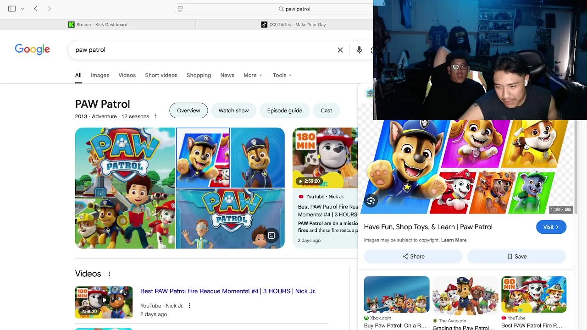Save the image with the Save button

pyautogui.click(x=517, y=257)
